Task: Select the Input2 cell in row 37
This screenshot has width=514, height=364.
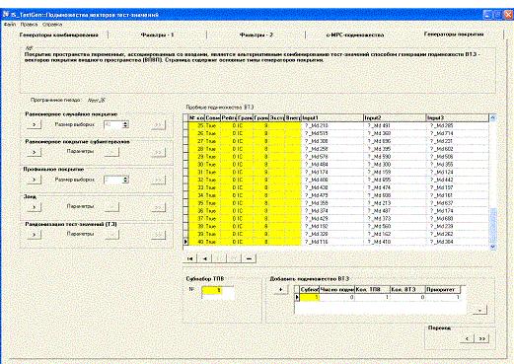Action: 395,219
